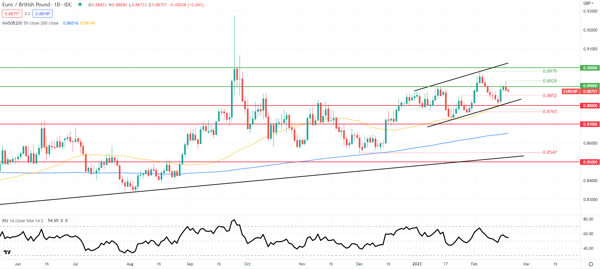Click the red sell price 0.88757 button
This screenshot has width=600, height=269.
[x=12, y=14]
